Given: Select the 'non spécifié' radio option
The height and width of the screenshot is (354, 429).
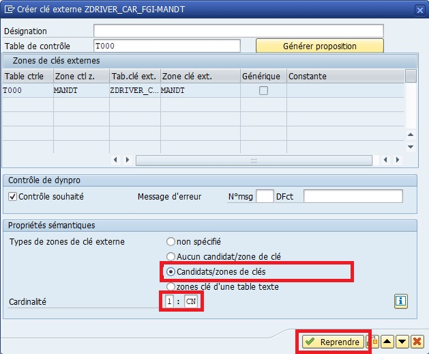Looking at the screenshot, I should click(171, 241).
